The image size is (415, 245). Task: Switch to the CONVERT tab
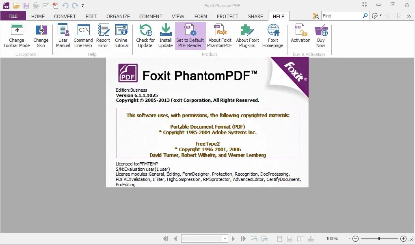pos(65,16)
